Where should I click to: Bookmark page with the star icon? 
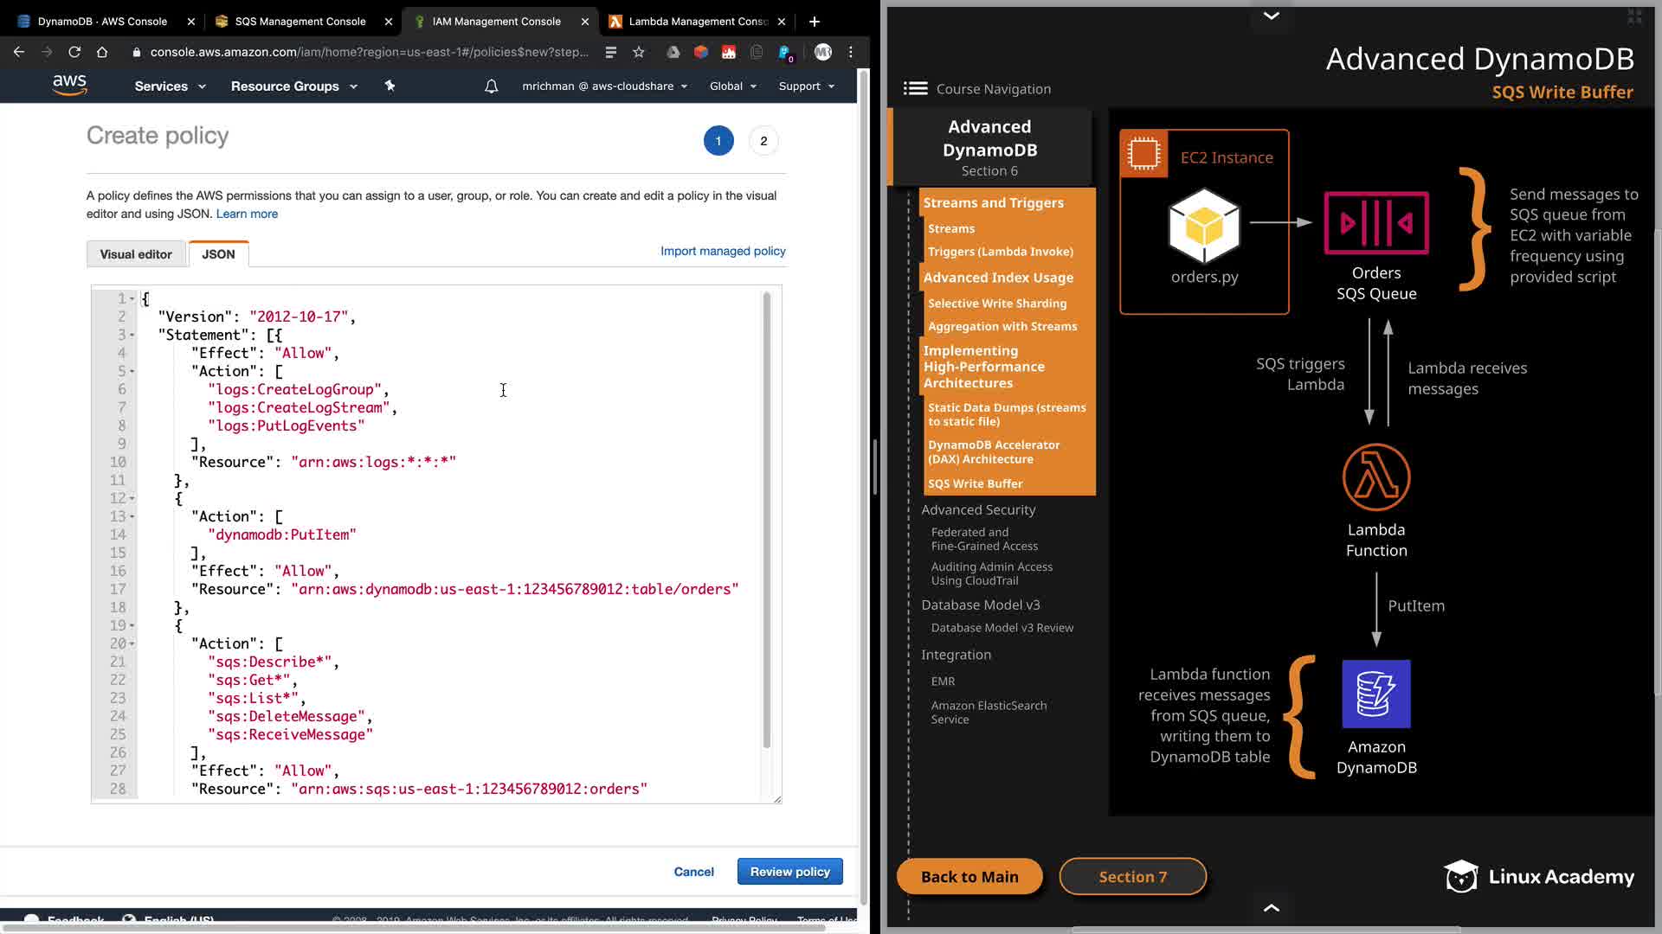639,52
